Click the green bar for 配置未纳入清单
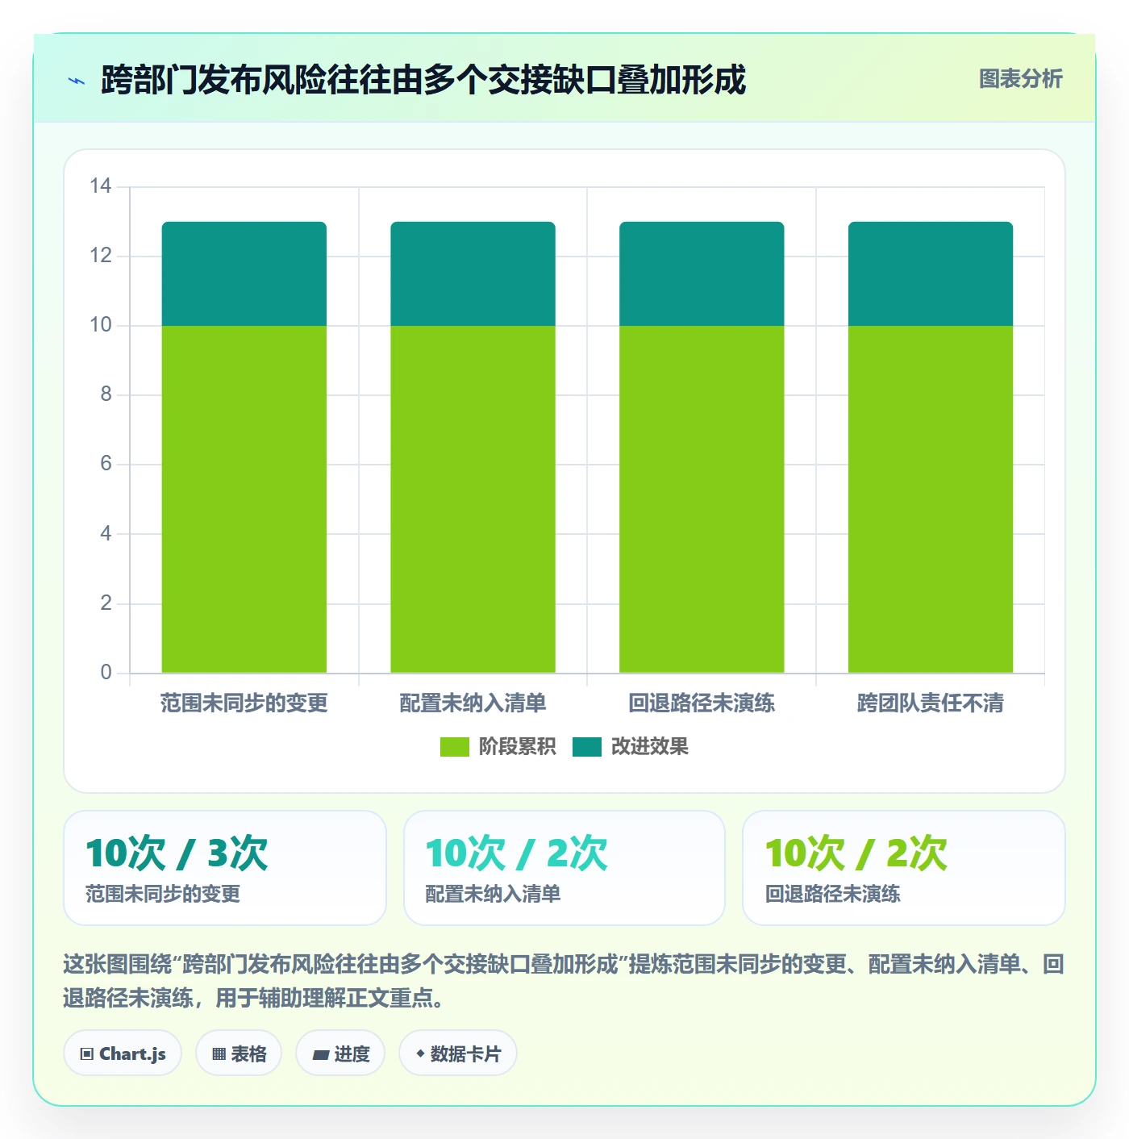The width and height of the screenshot is (1129, 1139). [473, 499]
